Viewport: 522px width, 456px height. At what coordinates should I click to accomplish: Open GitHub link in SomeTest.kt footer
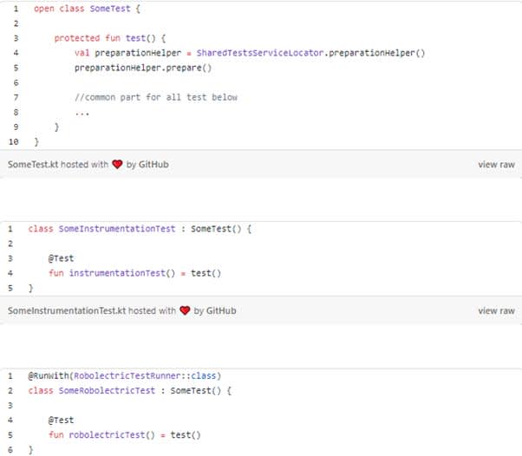coord(153,165)
